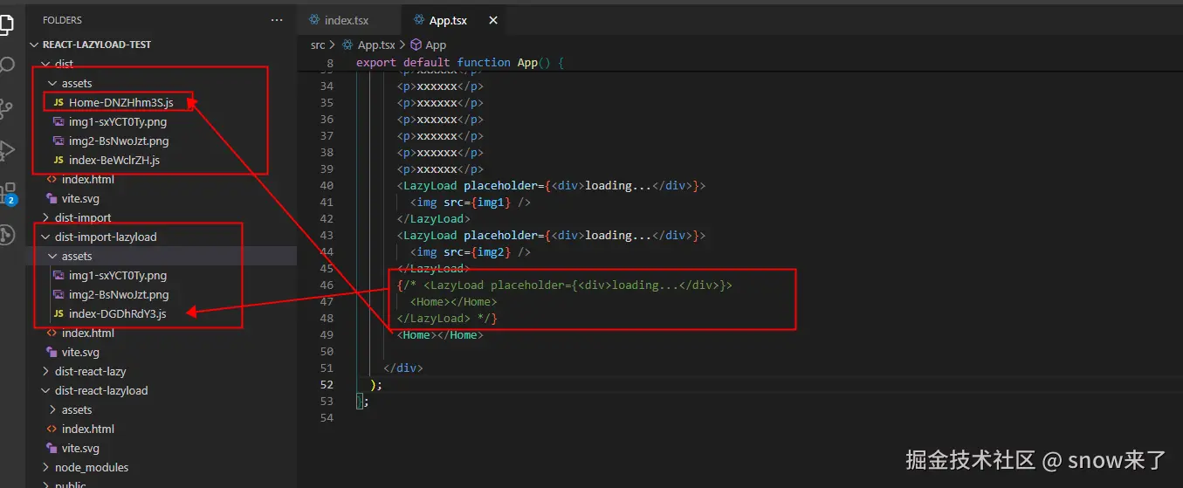
Task: Click image icon of img2-BsNwoJzt.png in dist-import-lazyload
Action: click(x=58, y=294)
